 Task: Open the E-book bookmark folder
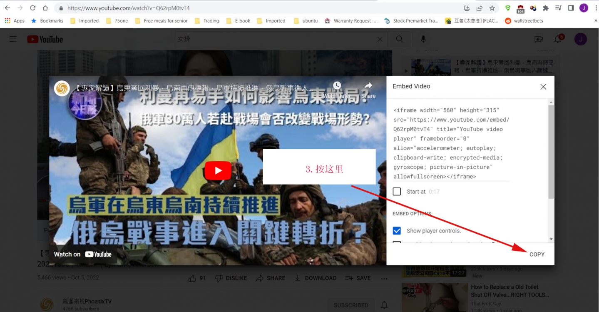pos(238,21)
